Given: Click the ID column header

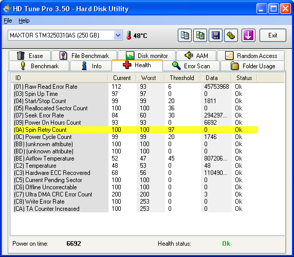Looking at the screenshot, I should pos(59,78).
